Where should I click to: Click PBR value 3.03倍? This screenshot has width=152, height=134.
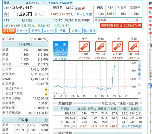[110, 14]
